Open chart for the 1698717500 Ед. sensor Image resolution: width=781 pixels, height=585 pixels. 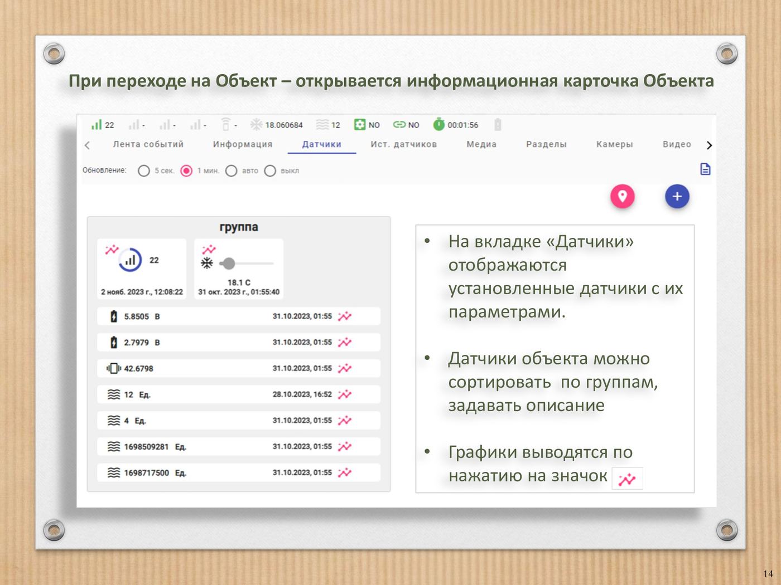point(345,472)
